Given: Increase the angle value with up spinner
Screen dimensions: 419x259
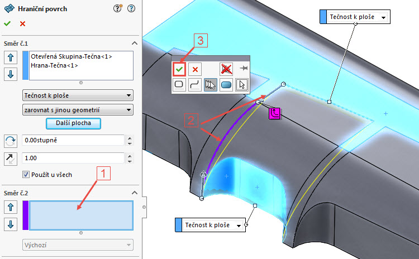Looking at the screenshot, I should coord(130,138).
